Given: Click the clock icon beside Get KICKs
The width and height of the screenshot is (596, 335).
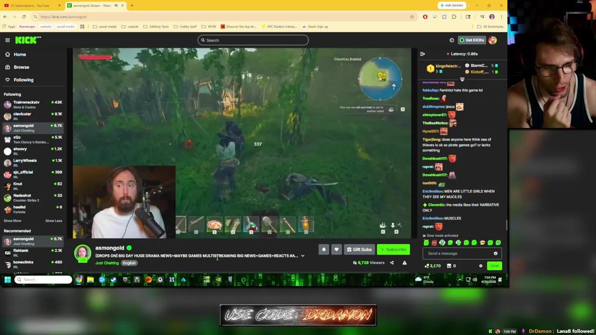Looking at the screenshot, I should [452, 40].
